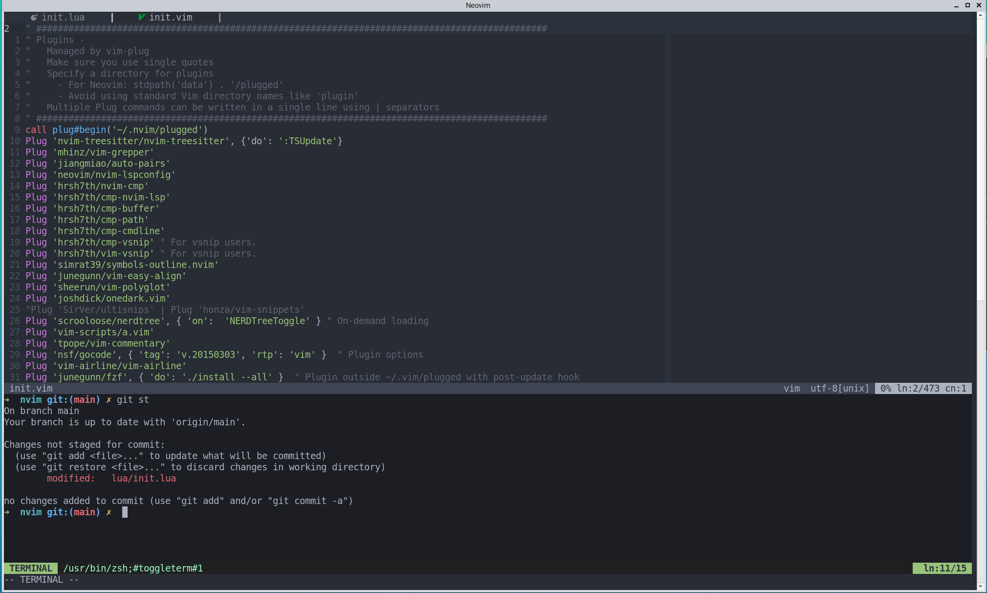
Task: Click 'Make sure you use single quotes' comment
Action: coord(130,62)
